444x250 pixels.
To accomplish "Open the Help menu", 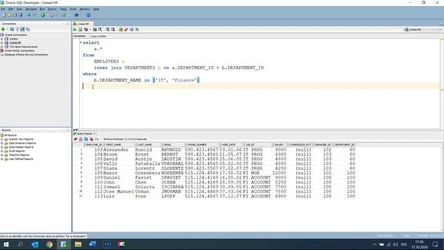I will point(96,9).
